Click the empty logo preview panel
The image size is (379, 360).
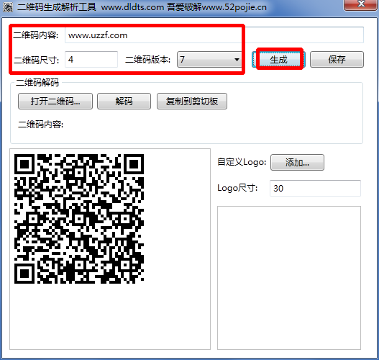(x=289, y=278)
